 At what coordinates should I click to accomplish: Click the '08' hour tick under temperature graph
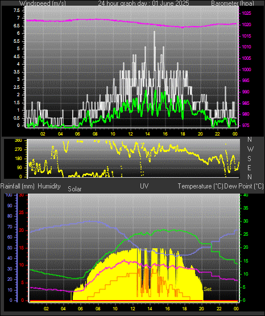[98, 309]
